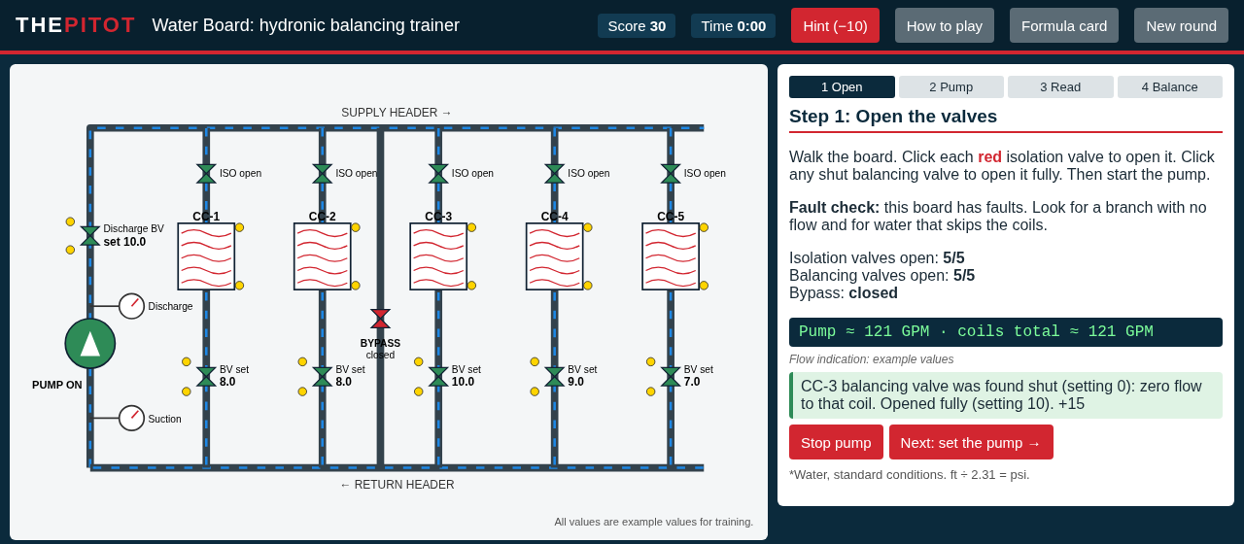Click the BYPASS closed label
Image resolution: width=1244 pixels, height=544 pixels.
380,349
